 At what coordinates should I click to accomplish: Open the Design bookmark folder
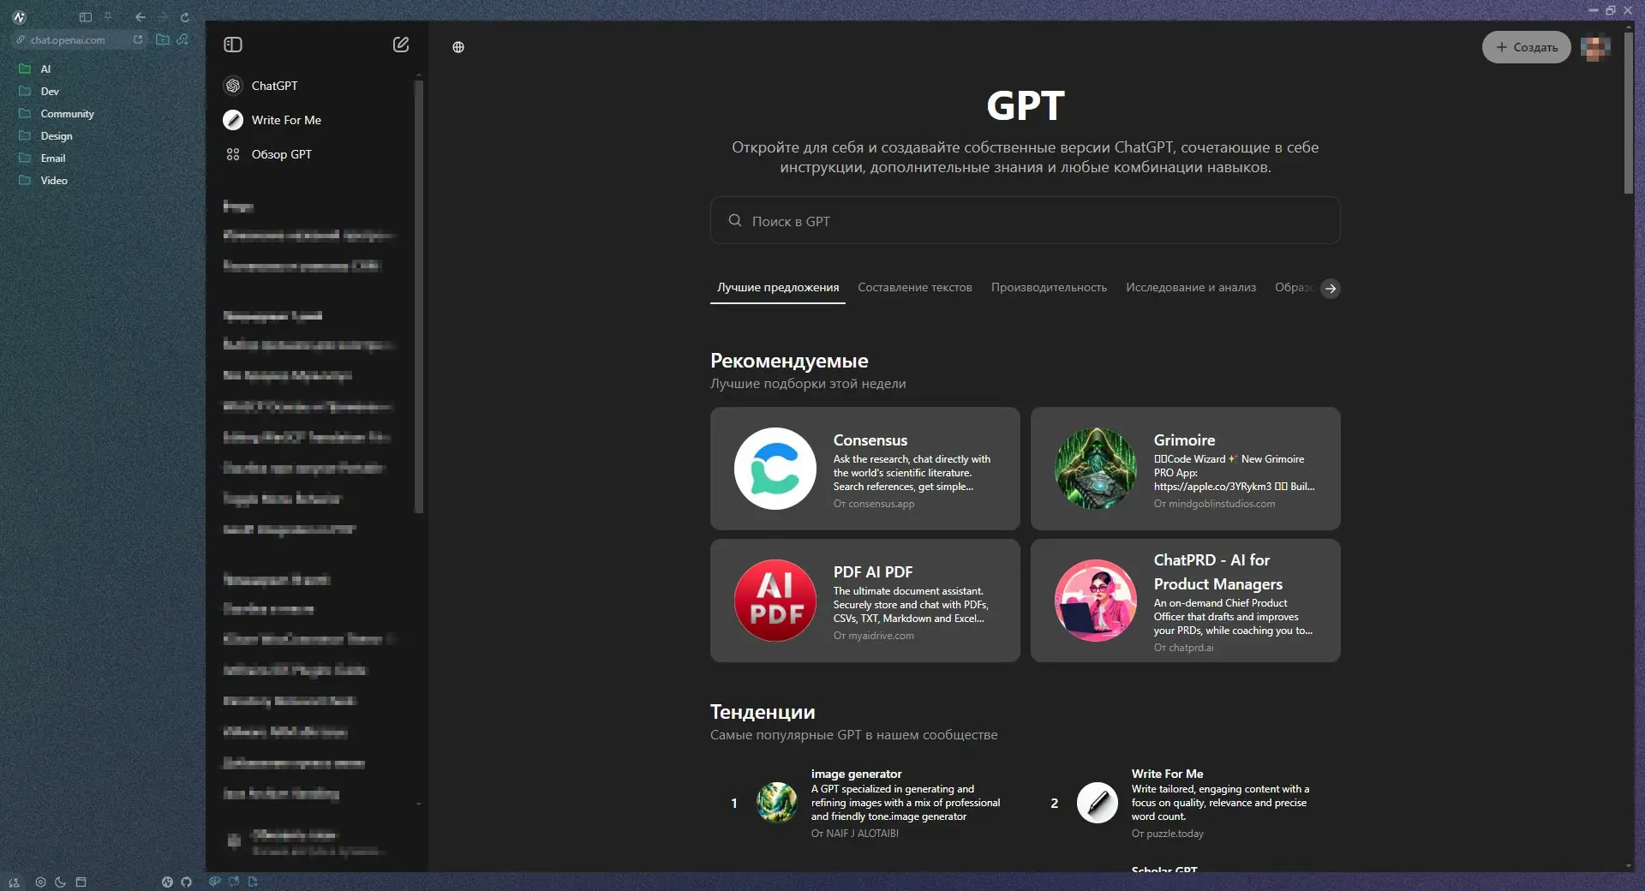click(57, 136)
